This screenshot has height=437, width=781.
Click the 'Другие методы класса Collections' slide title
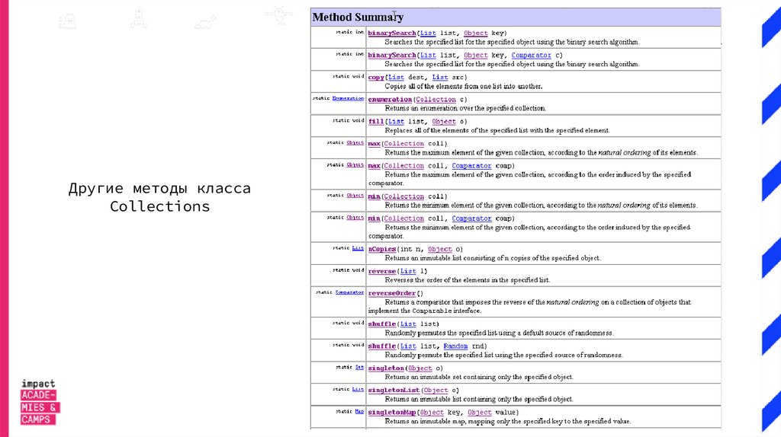[x=159, y=197]
